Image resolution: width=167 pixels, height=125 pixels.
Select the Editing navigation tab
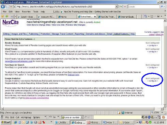(6, 34)
